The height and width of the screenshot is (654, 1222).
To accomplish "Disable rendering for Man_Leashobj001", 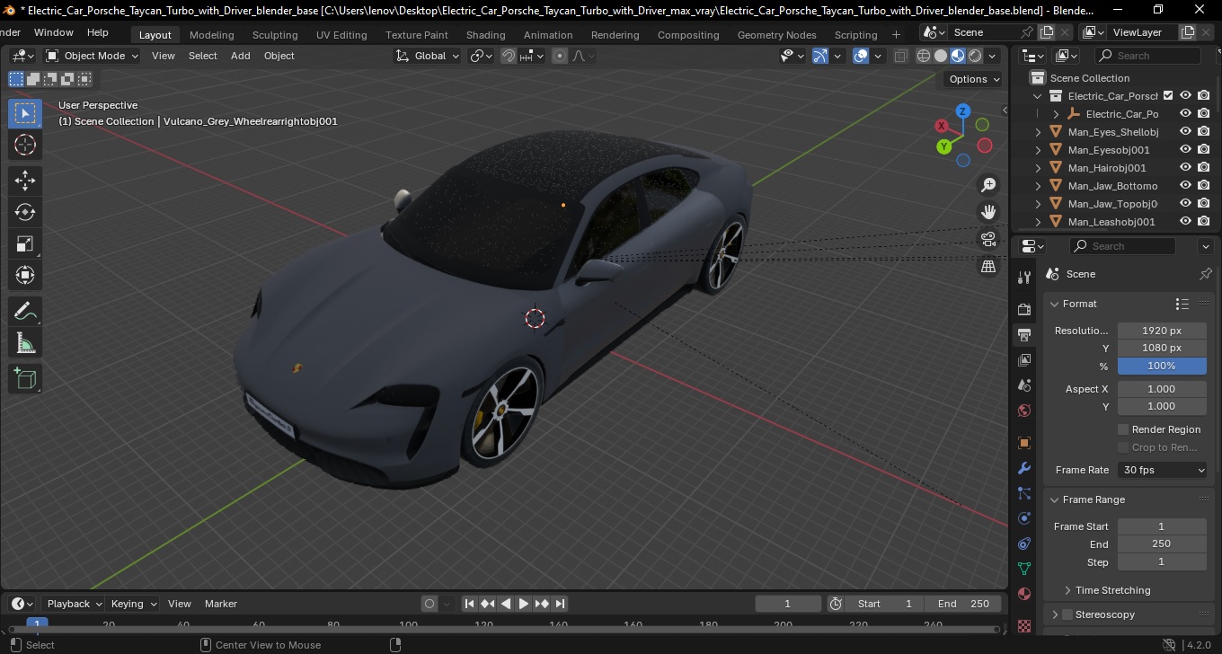I will [x=1203, y=222].
